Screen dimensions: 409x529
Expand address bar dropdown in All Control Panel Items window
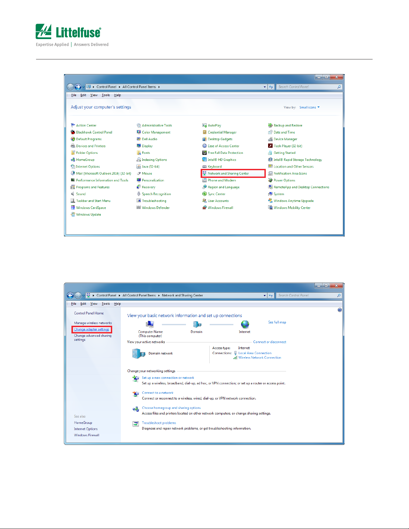265,87
